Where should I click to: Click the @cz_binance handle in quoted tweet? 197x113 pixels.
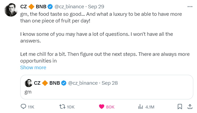(83, 83)
